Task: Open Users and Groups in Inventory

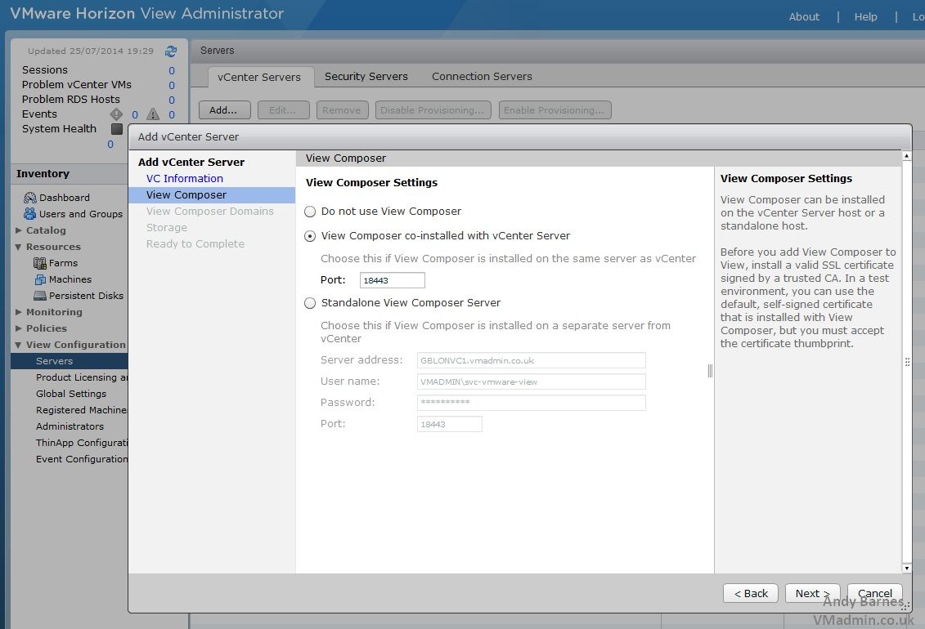Action: pos(81,214)
